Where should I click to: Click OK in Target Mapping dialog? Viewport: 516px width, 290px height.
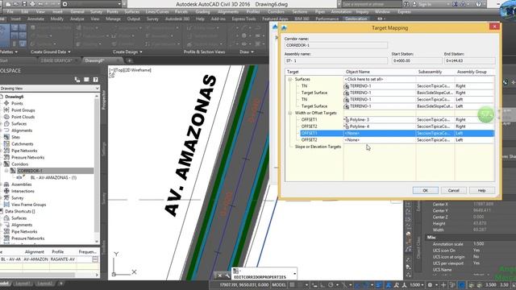tap(425, 190)
